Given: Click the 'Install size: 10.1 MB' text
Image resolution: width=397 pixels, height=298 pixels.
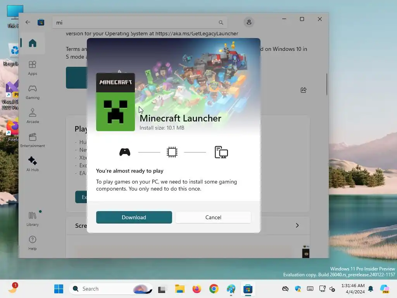Looking at the screenshot, I should point(162,128).
